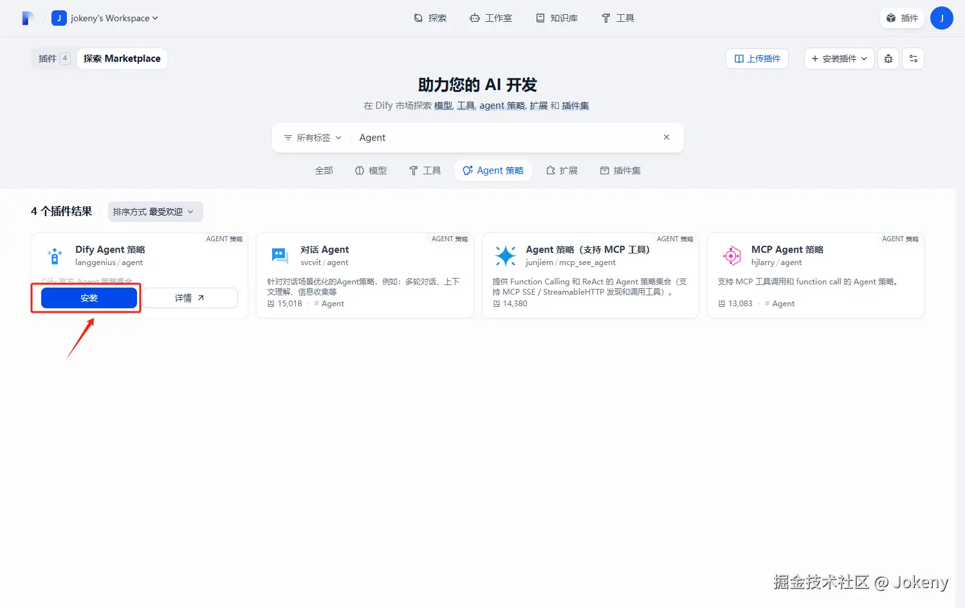Screen dimensions: 965x608
Task: Click the MCP Agent 策略 pink icon
Action: point(731,255)
